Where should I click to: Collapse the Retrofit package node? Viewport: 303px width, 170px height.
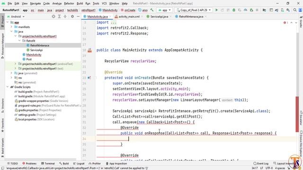(x=19, y=41)
